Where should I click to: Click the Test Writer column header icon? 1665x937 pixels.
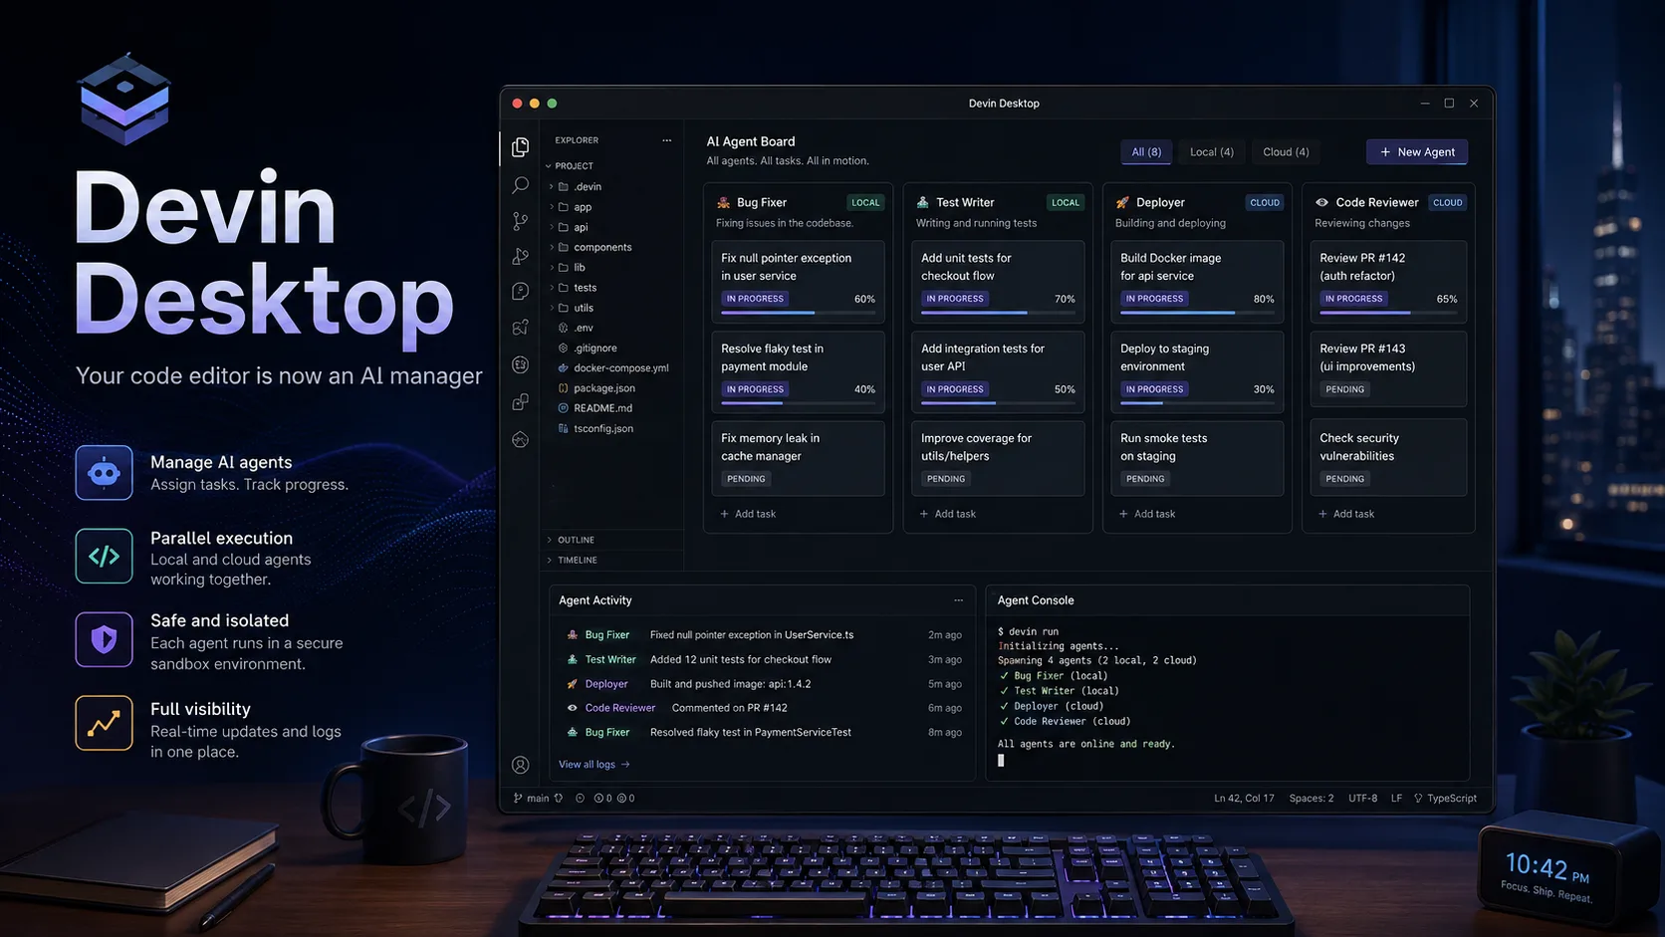923,202
